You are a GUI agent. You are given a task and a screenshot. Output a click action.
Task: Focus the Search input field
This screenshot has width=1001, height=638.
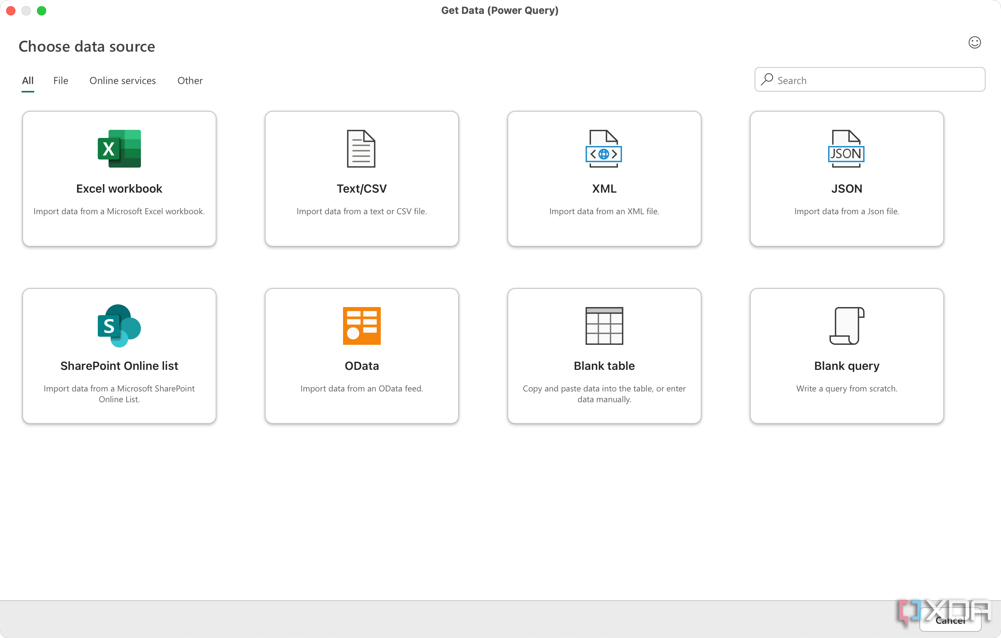[x=870, y=79]
